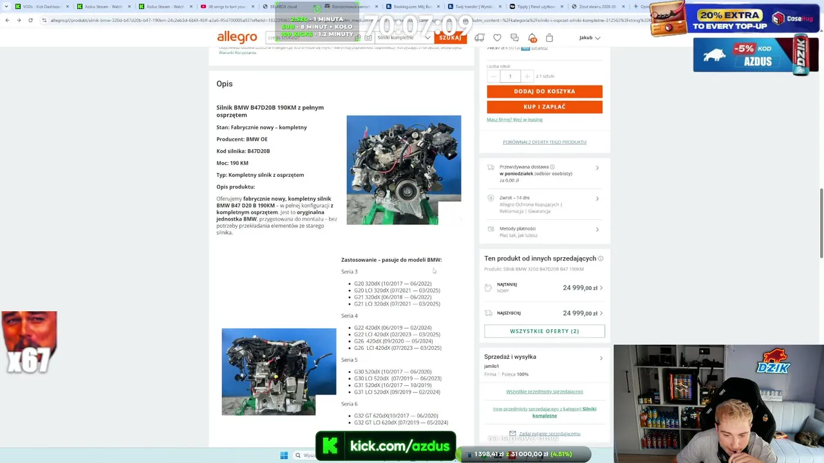Click 'G30 520dX (10/2017 — 06/2020)' list item
824x463 pixels.
(393, 372)
